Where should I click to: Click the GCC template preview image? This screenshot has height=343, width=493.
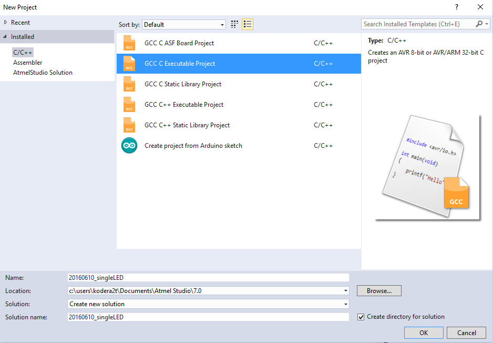point(427,167)
